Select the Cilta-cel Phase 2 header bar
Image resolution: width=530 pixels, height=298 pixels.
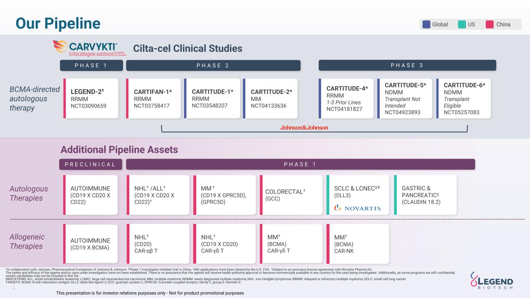tap(213, 65)
